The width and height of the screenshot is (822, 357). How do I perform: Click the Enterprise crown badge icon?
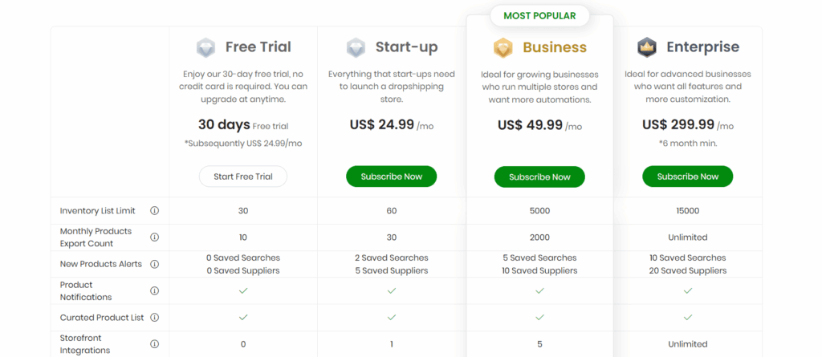point(647,47)
